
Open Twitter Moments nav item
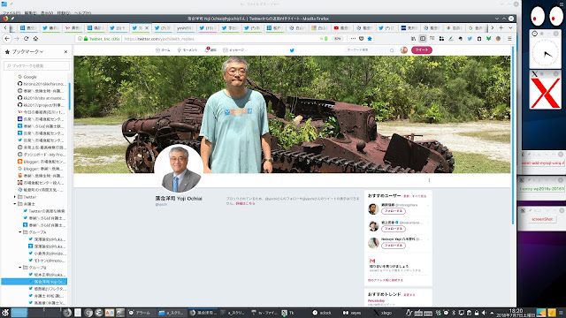point(187,50)
